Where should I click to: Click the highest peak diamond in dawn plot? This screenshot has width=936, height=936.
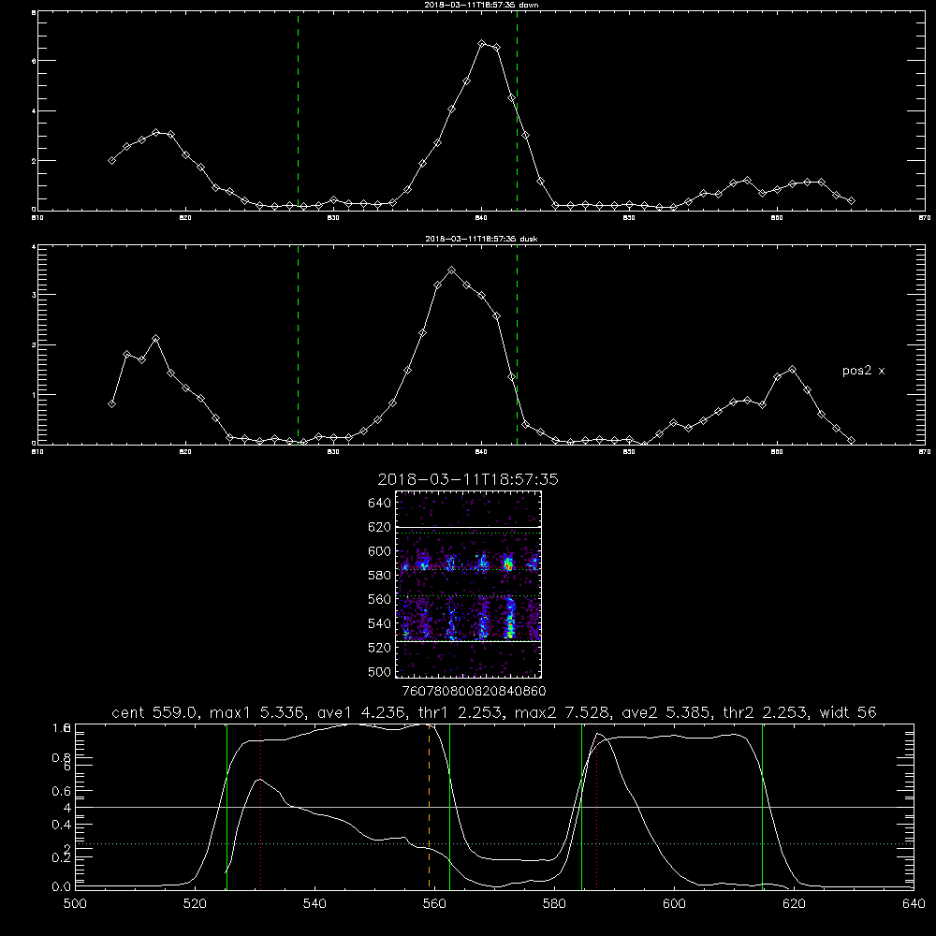click(482, 44)
